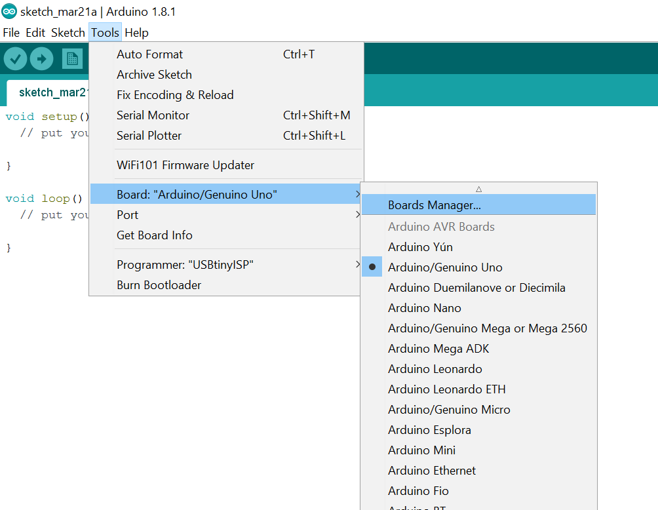Select Get Board Info

coord(225,235)
